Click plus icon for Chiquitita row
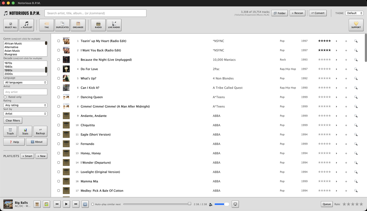This screenshot has width=367, height=211. pyautogui.click(x=346, y=125)
